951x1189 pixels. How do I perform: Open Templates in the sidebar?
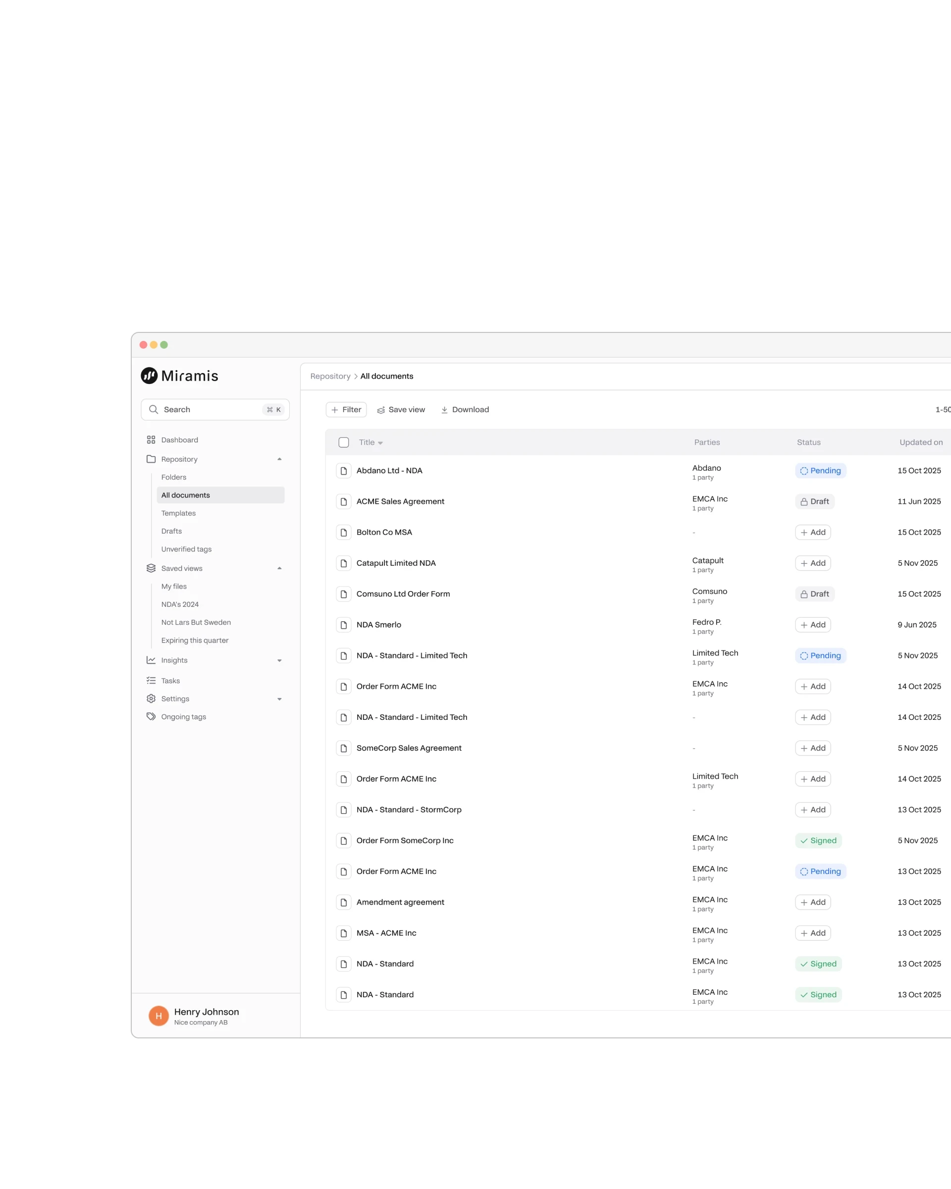point(178,513)
